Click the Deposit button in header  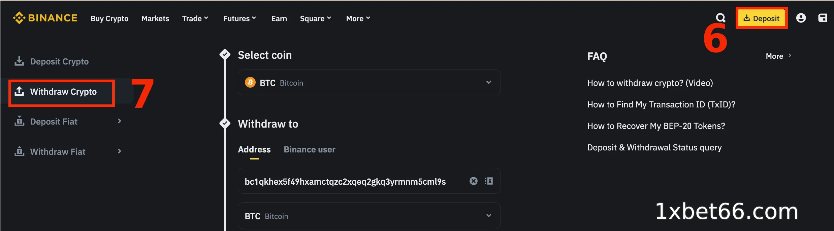click(x=761, y=18)
